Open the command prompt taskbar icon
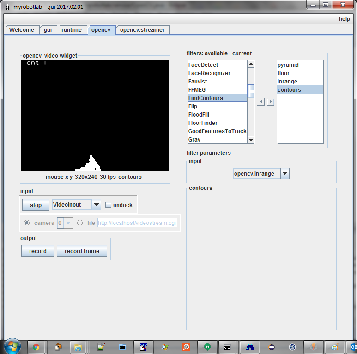The height and width of the screenshot is (354, 357). tap(227, 347)
